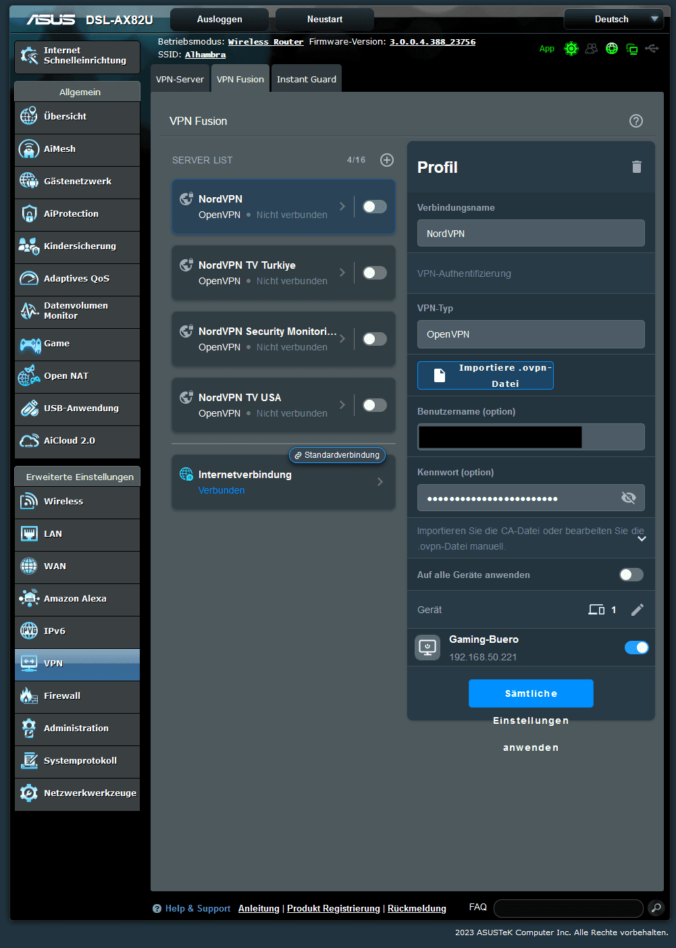Open Amazon Alexa icon

point(29,598)
